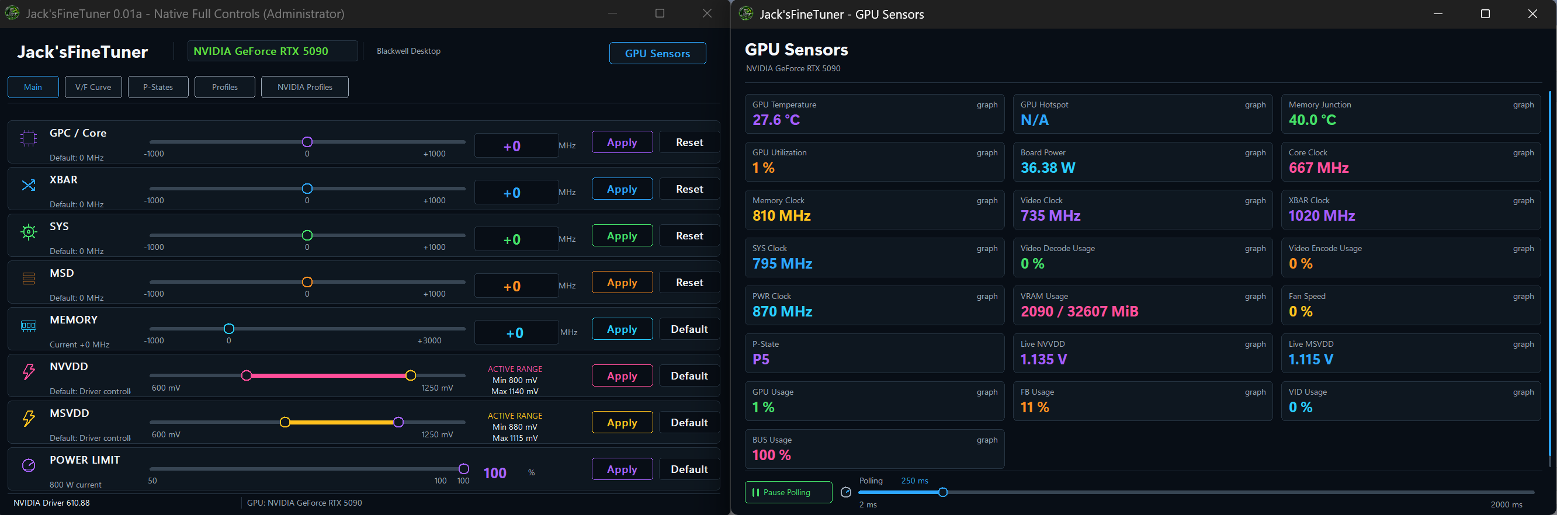Reset the GPC / Core offset
Screen dimensions: 1557x515
pyautogui.click(x=689, y=142)
